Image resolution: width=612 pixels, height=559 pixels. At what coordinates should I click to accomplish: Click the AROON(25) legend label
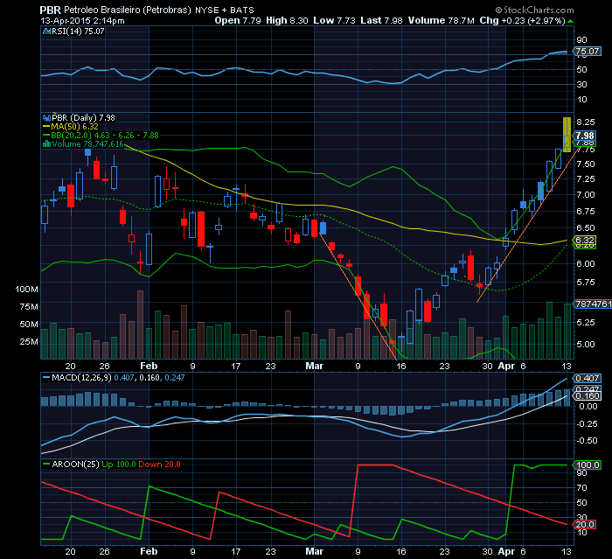pos(75,464)
